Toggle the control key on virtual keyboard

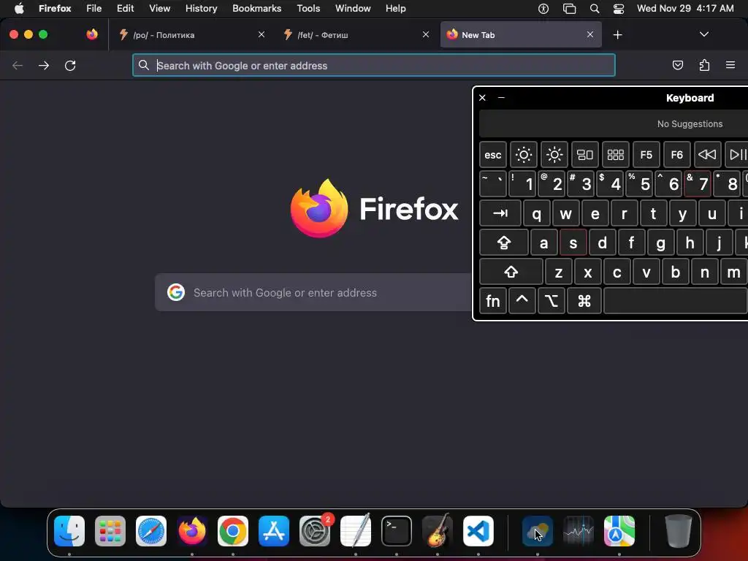tap(522, 301)
